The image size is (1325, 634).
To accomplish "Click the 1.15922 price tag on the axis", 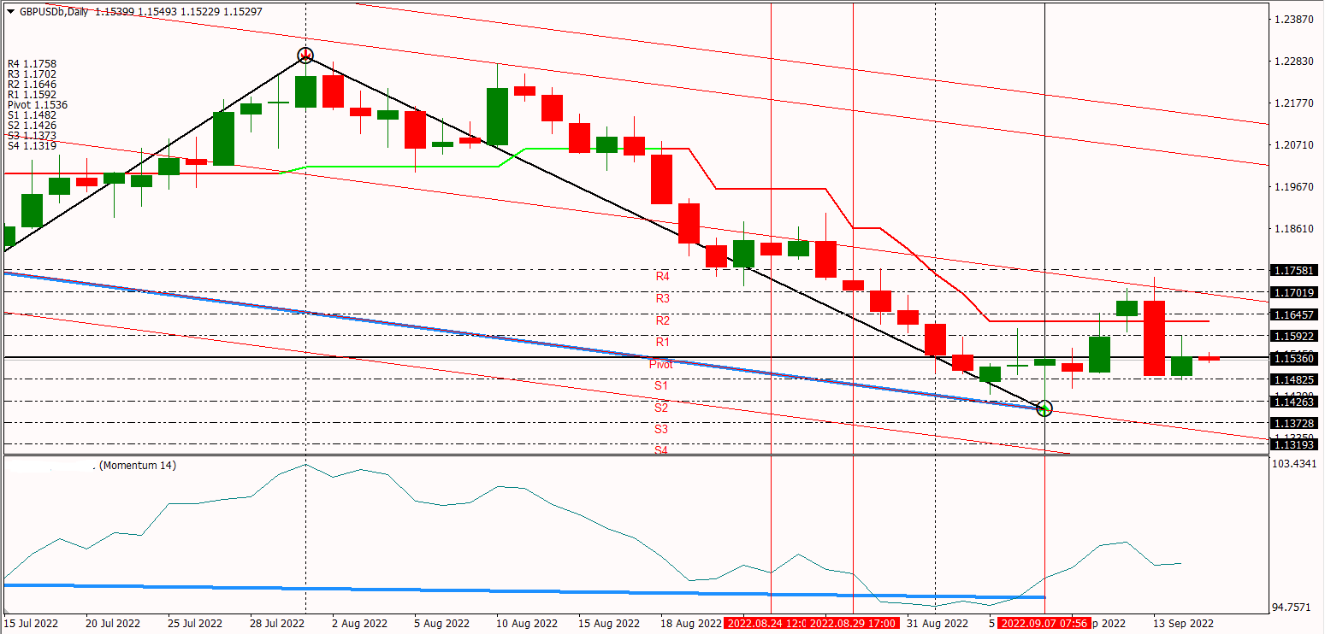I will (1295, 336).
